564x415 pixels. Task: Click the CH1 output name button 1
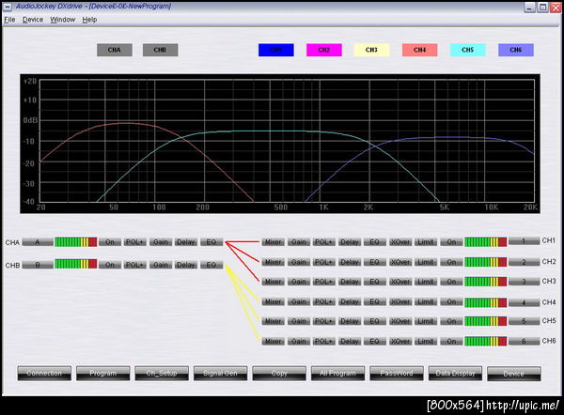click(525, 241)
